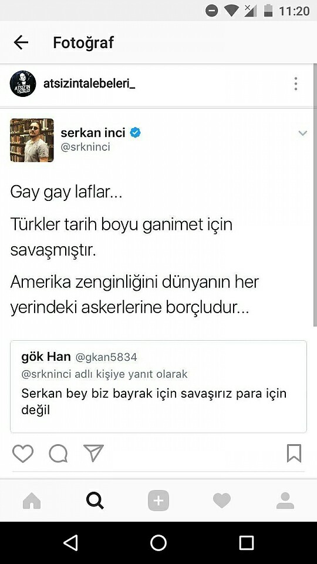Viewport: 317px width, 564px height.
Task: Open atsizintalebeleri_ profile picture
Action: pos(23,84)
